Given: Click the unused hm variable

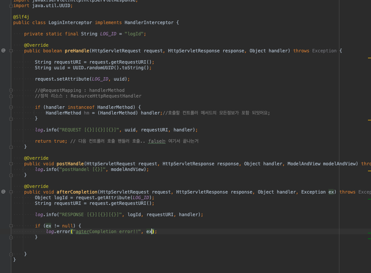Looking at the screenshot, I should click(87, 113).
